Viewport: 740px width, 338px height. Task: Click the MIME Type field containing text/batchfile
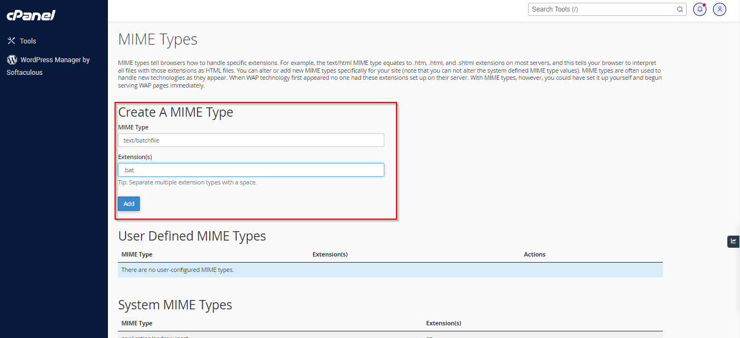[x=251, y=140]
